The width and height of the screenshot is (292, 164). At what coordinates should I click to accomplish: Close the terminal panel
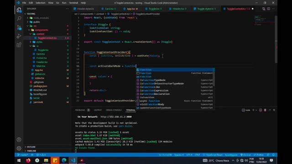click(274, 110)
